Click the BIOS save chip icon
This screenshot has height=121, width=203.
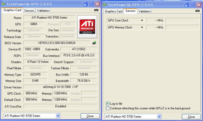pyautogui.click(x=94, y=43)
